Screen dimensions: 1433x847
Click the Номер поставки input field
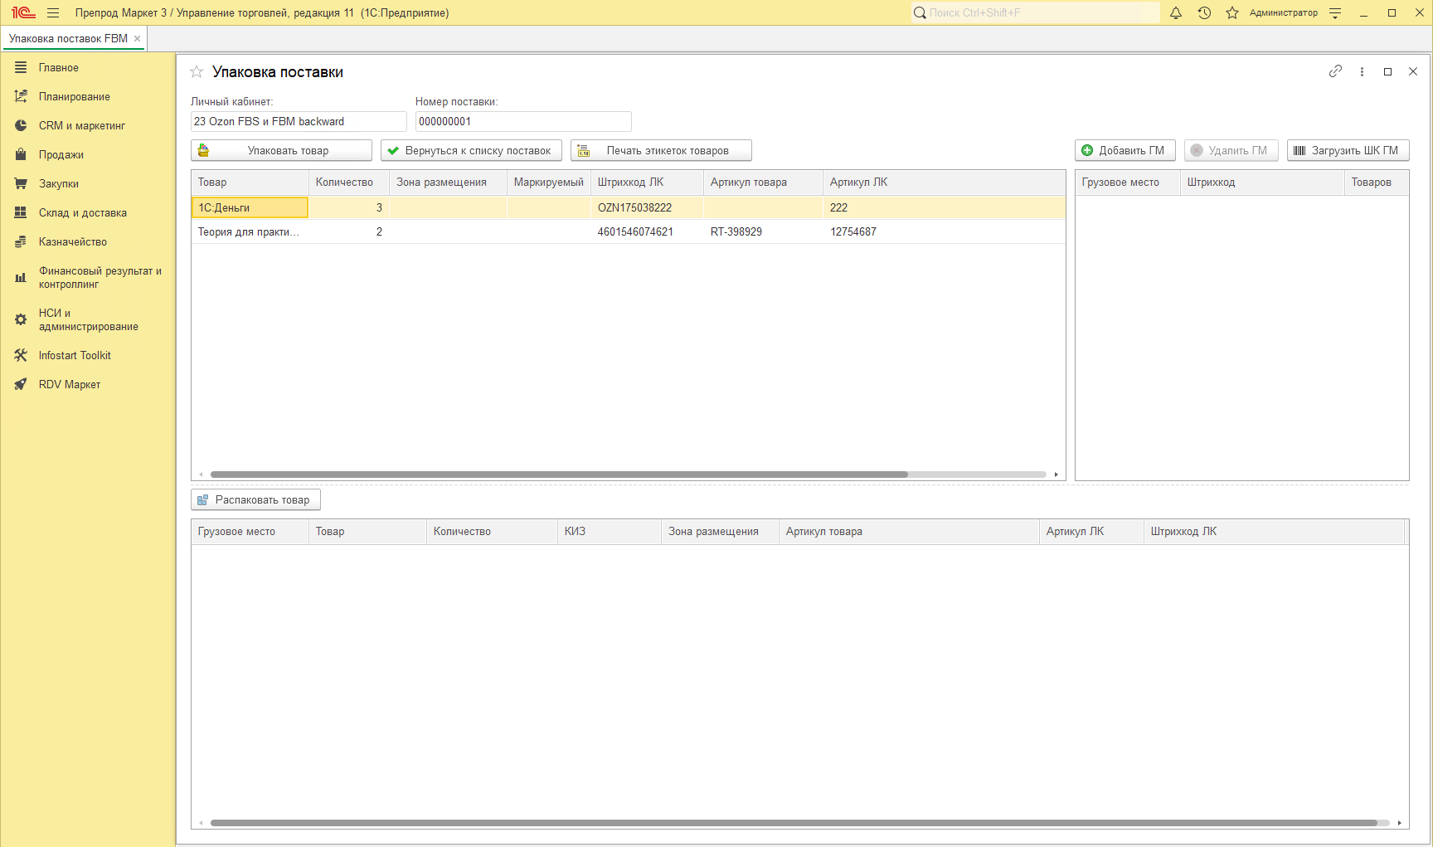click(x=523, y=121)
